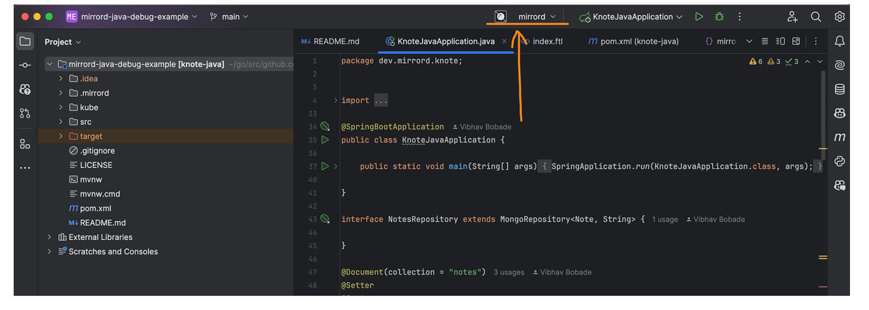Viewport: 869px width, 310px height.
Task: Toggle the editor and preview split view
Action: pos(780,42)
